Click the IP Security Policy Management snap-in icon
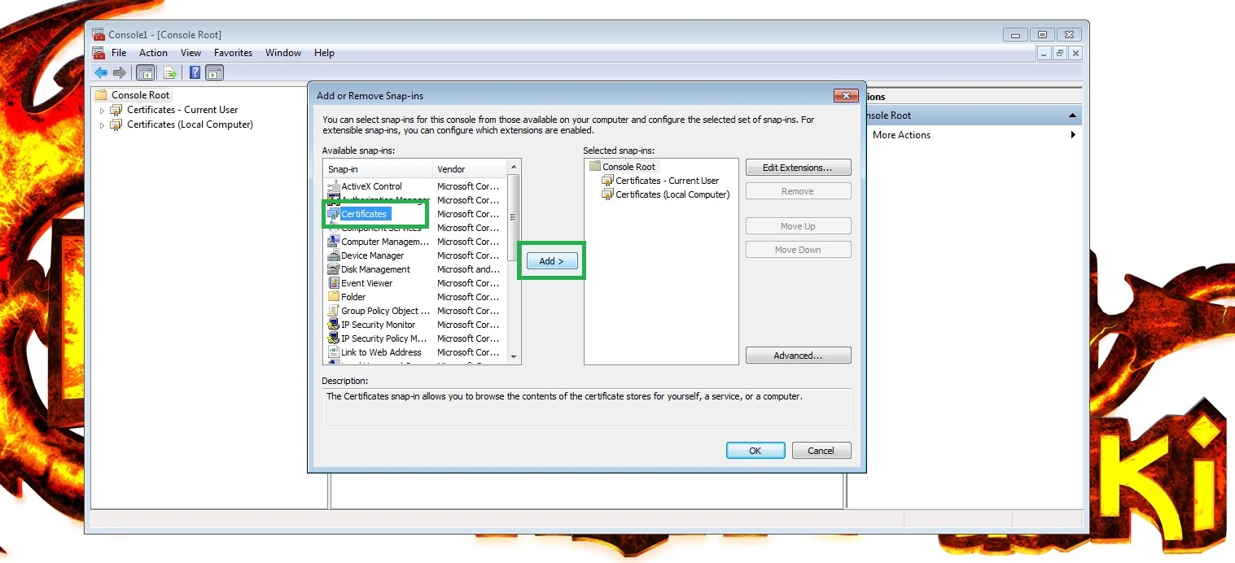1235x563 pixels. (x=334, y=338)
